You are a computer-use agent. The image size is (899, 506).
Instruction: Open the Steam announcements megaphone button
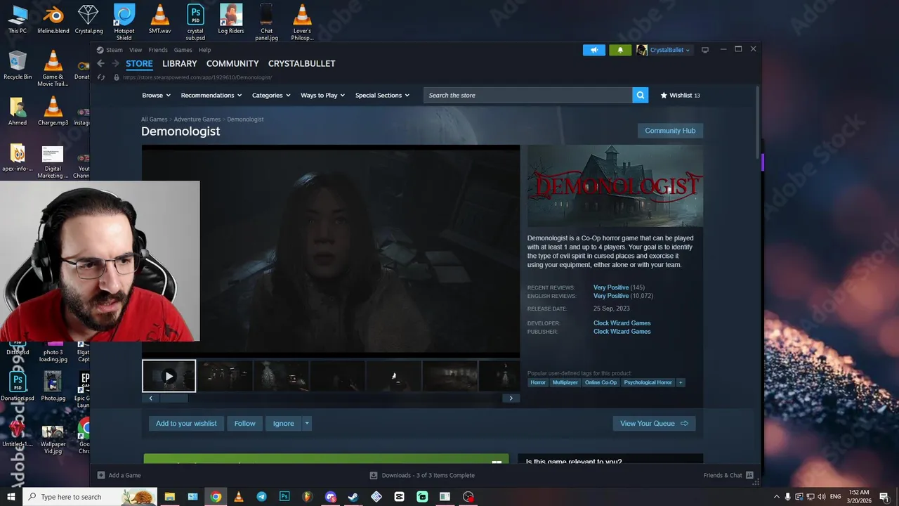pyautogui.click(x=593, y=50)
